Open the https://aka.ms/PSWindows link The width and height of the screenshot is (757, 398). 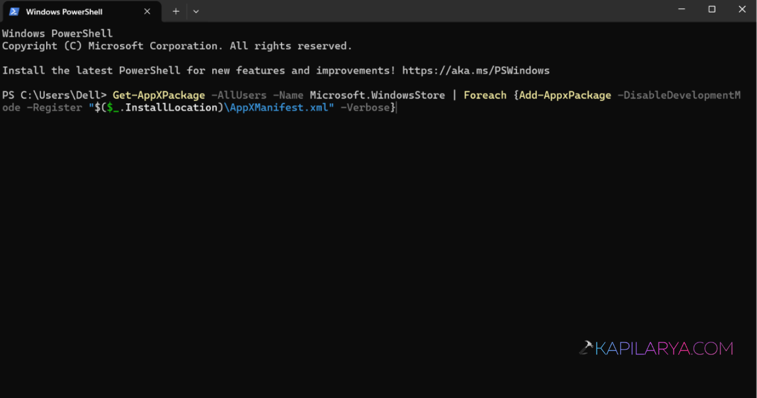pyautogui.click(x=475, y=70)
